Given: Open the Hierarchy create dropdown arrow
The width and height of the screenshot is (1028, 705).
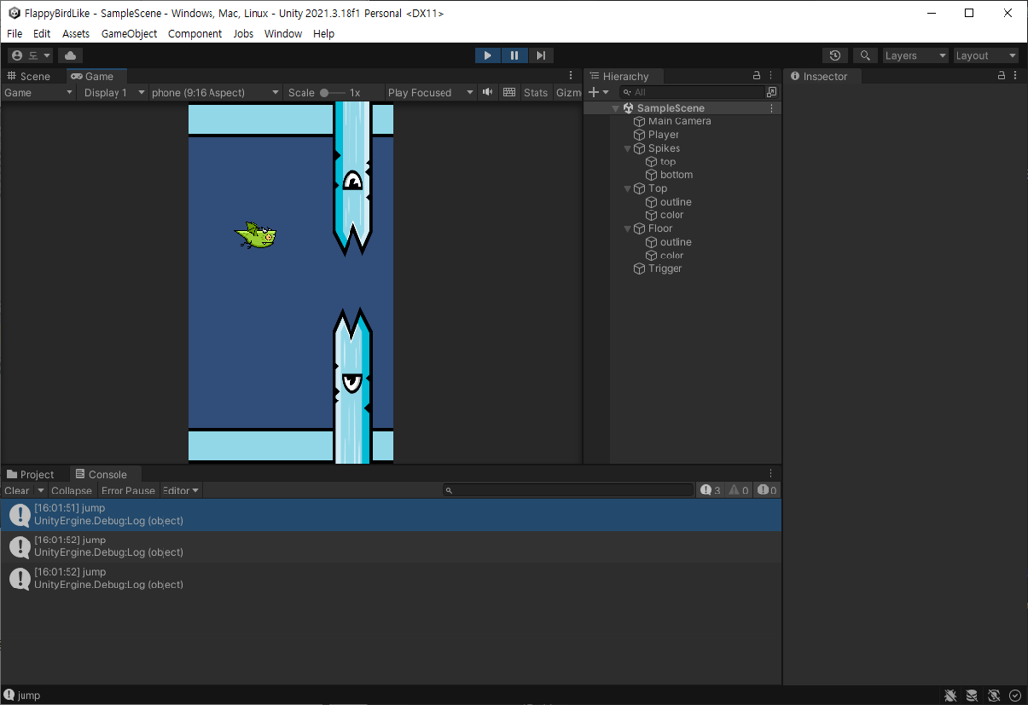Looking at the screenshot, I should 606,92.
